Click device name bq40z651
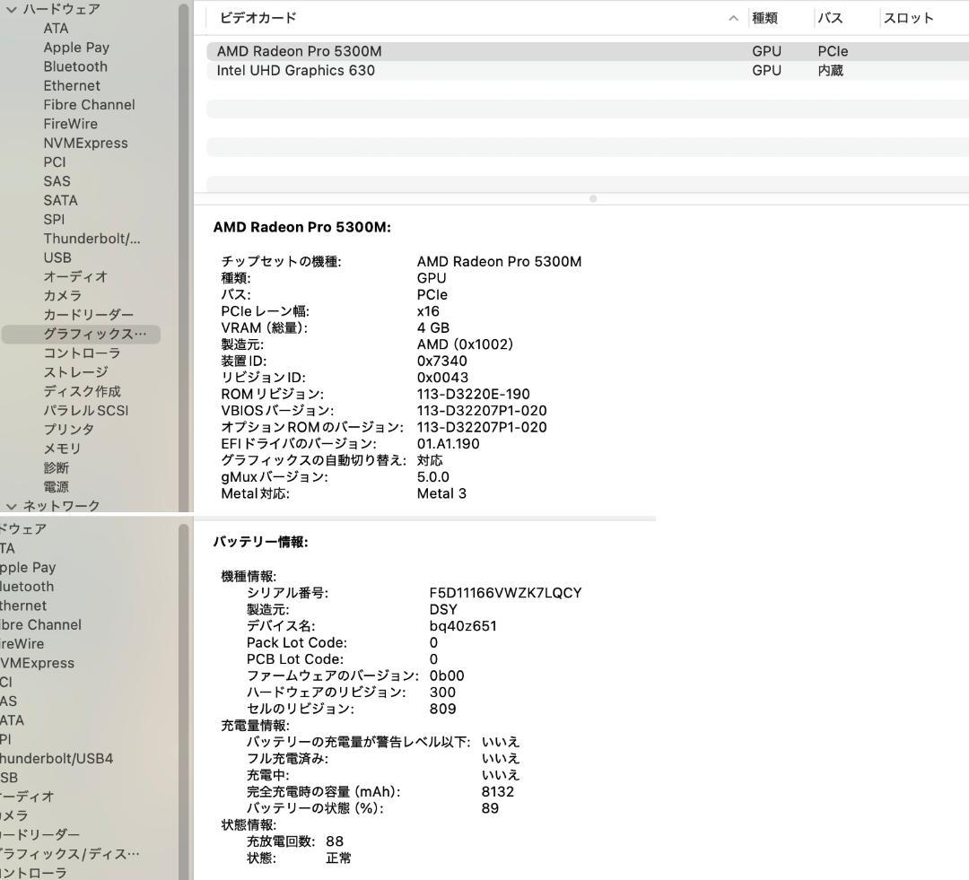The width and height of the screenshot is (969, 880). [x=463, y=626]
